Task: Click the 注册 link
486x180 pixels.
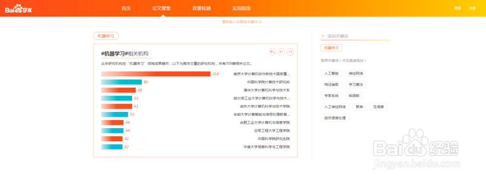Action: (472, 8)
